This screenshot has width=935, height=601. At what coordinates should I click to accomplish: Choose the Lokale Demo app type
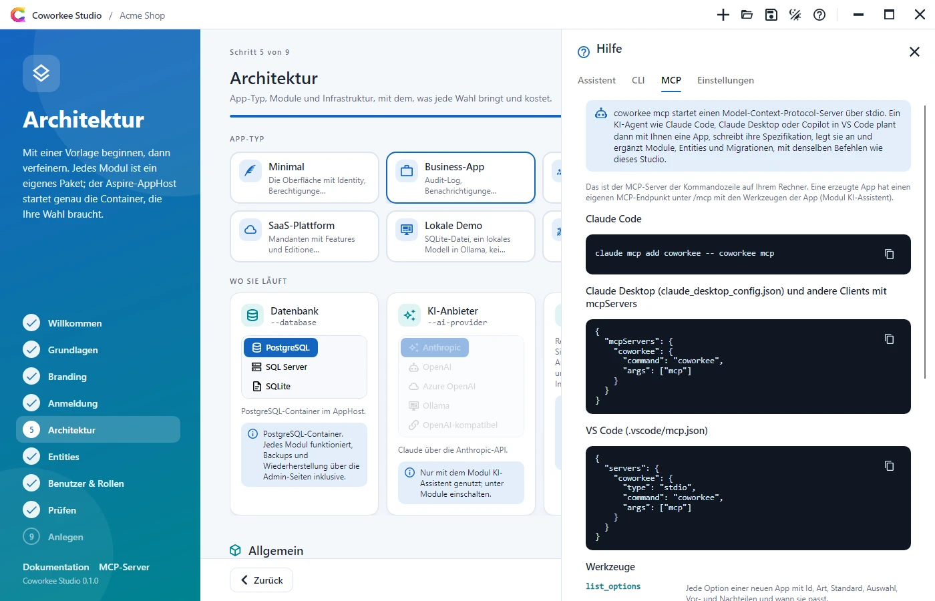(461, 236)
